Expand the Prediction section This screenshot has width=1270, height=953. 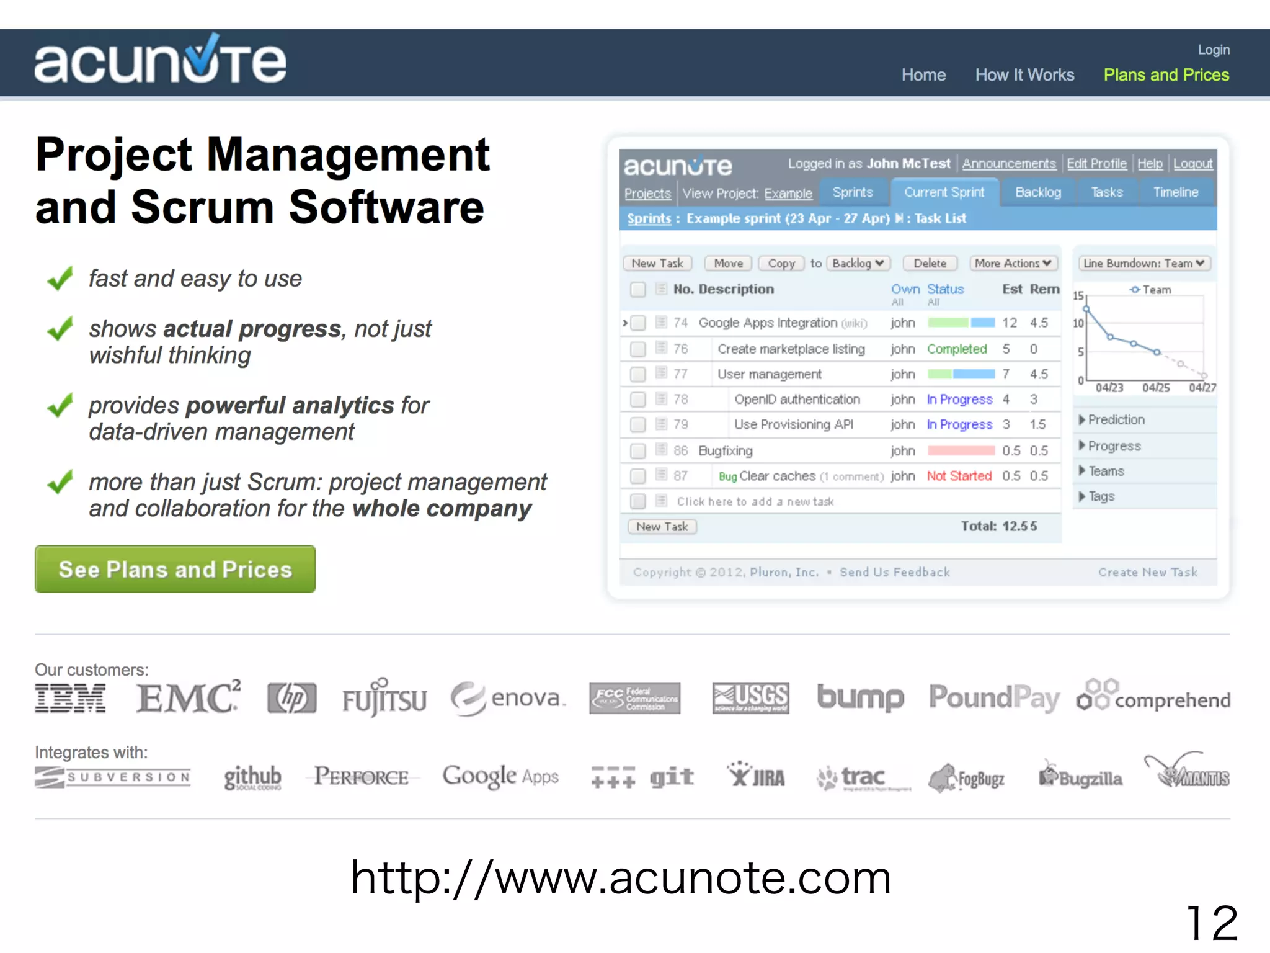1112,420
